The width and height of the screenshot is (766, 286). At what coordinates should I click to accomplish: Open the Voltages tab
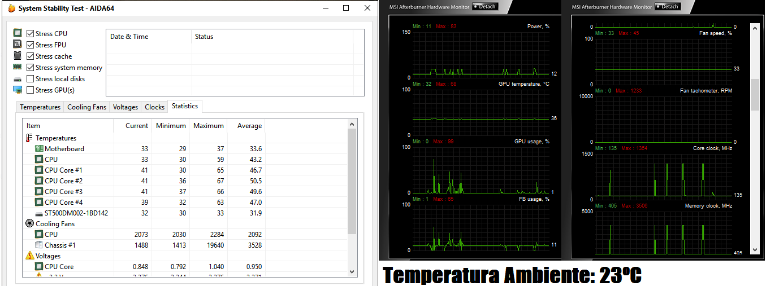pos(125,107)
